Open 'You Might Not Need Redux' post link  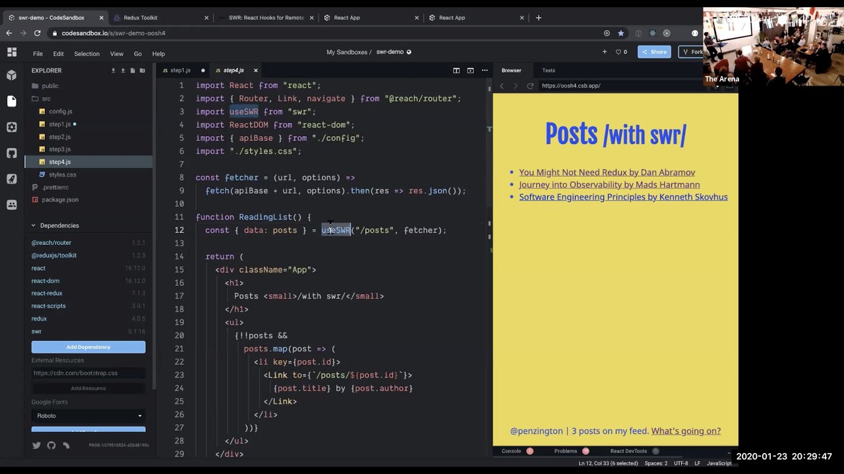pyautogui.click(x=607, y=172)
